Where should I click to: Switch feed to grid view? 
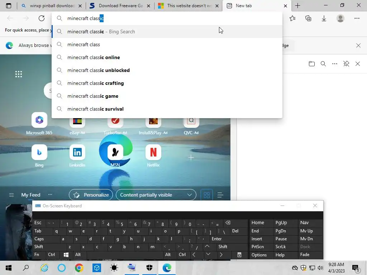(x=207, y=195)
